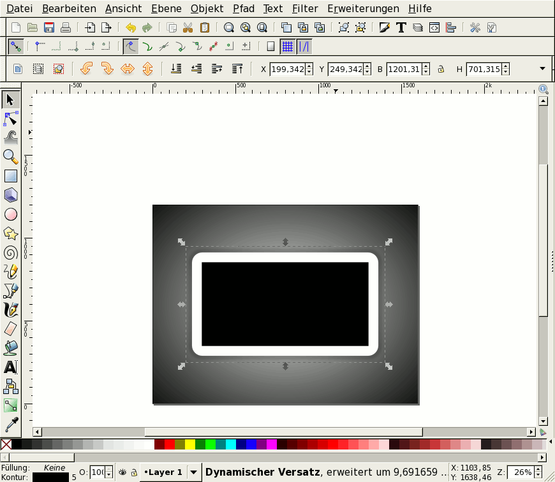Select the Spiral tool
Image resolution: width=555 pixels, height=482 pixels.
pos(11,252)
